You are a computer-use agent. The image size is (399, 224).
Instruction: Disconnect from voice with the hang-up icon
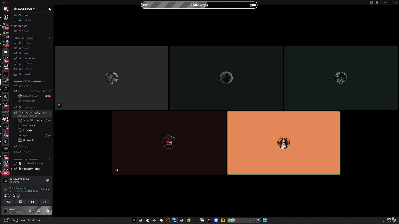(x=48, y=189)
